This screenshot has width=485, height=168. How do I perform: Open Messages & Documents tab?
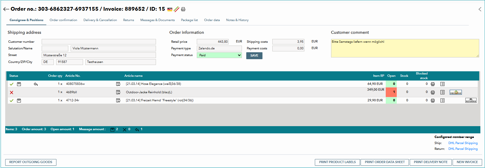click(157, 20)
